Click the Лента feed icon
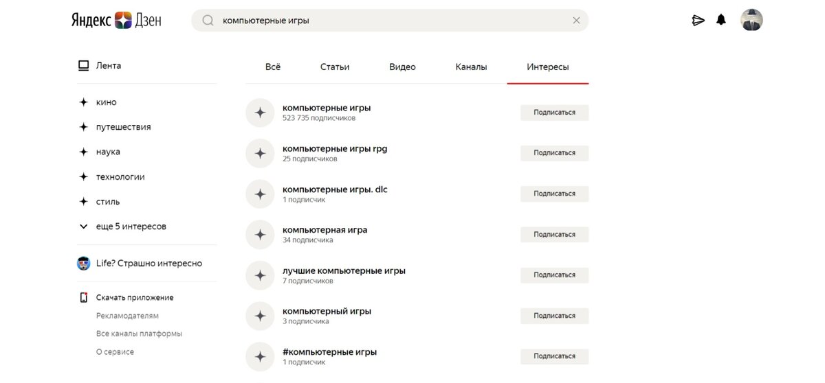 click(84, 66)
